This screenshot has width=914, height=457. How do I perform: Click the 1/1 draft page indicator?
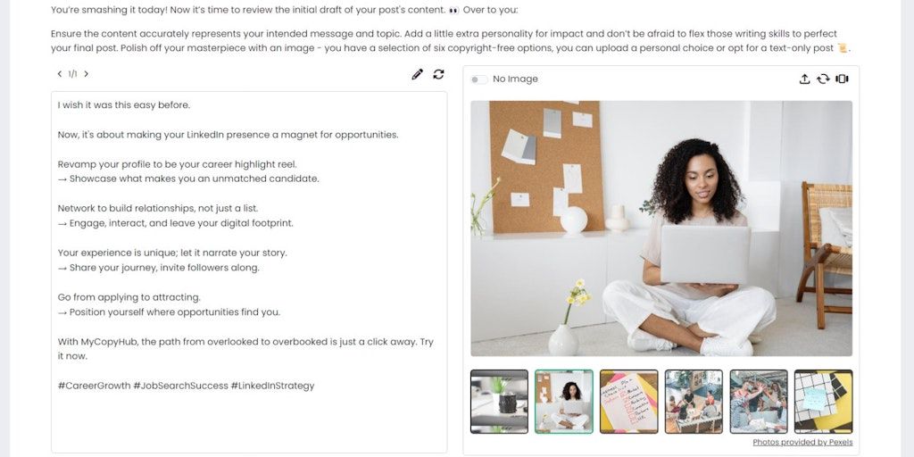(73, 74)
